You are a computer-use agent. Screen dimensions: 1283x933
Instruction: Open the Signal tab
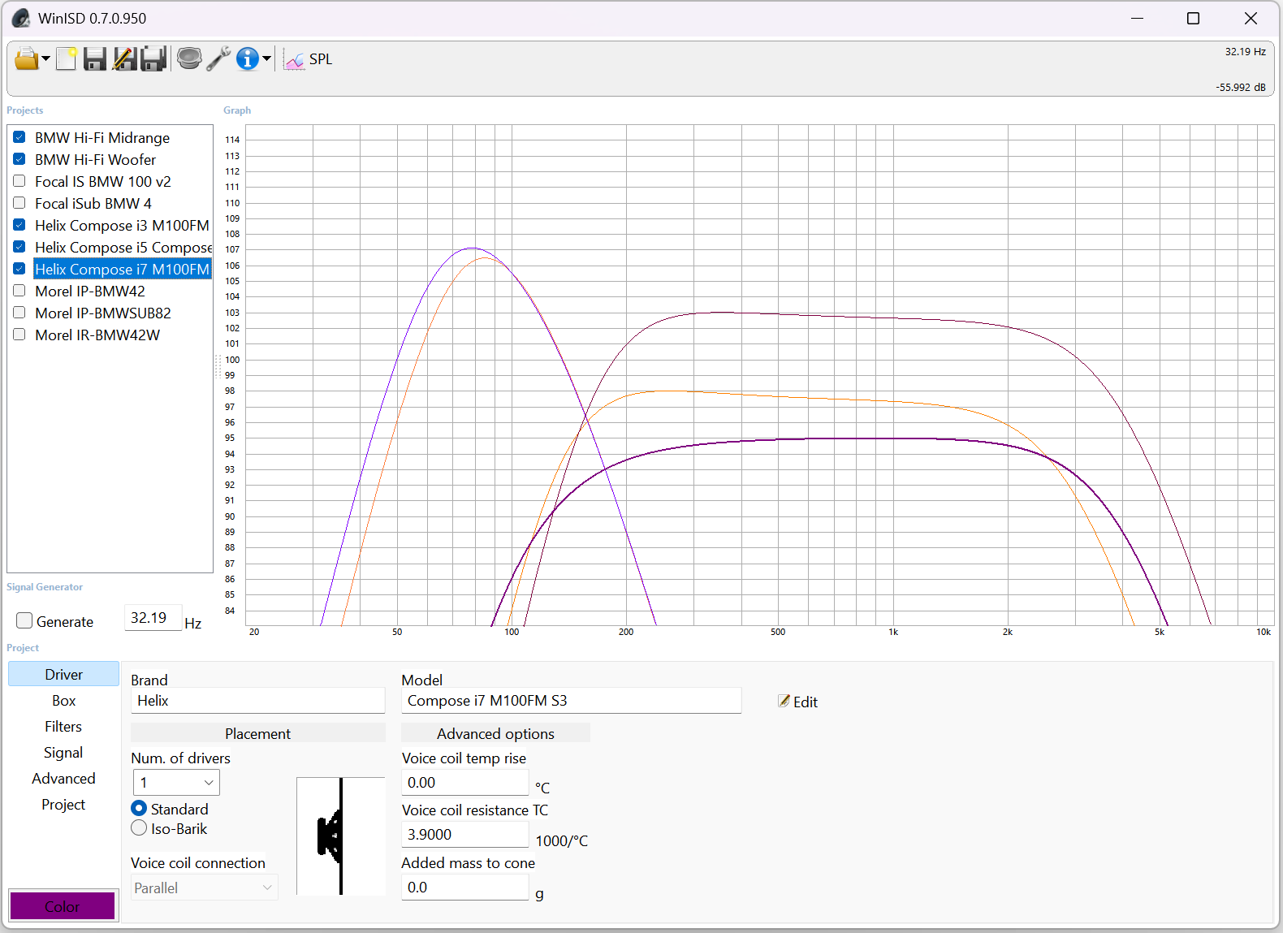pos(63,753)
